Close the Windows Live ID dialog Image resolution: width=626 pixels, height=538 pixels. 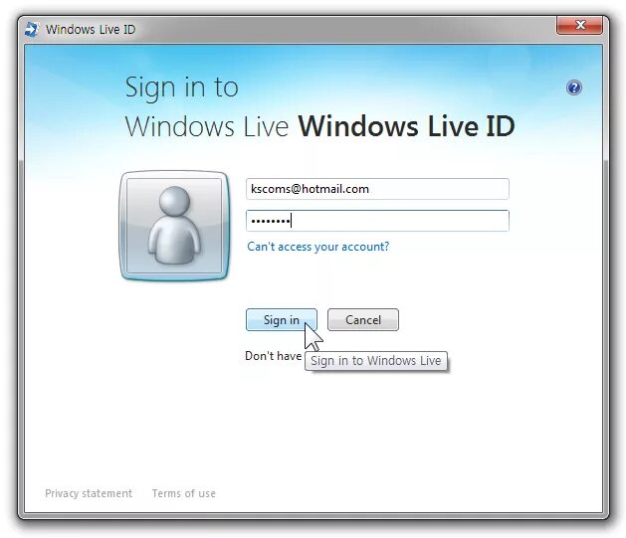pyautogui.click(x=579, y=26)
